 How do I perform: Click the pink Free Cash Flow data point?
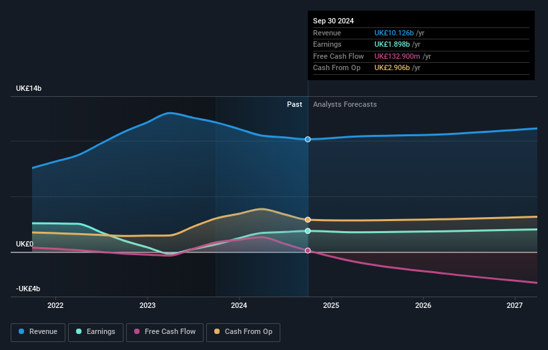pos(308,250)
